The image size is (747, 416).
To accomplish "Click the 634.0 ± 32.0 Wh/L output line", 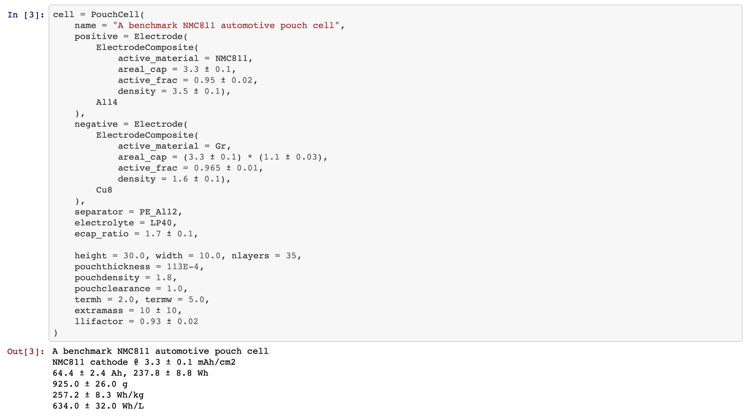I will tap(98, 406).
